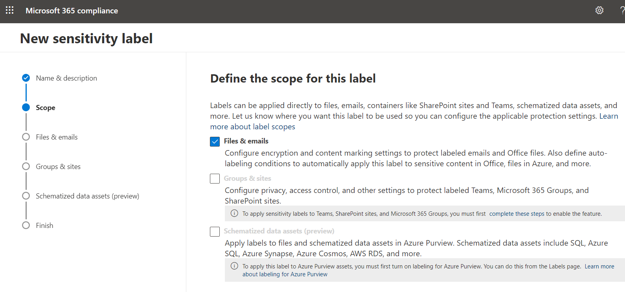This screenshot has height=292, width=625.
Task: Follow the complete these steps link
Action: (x=517, y=214)
